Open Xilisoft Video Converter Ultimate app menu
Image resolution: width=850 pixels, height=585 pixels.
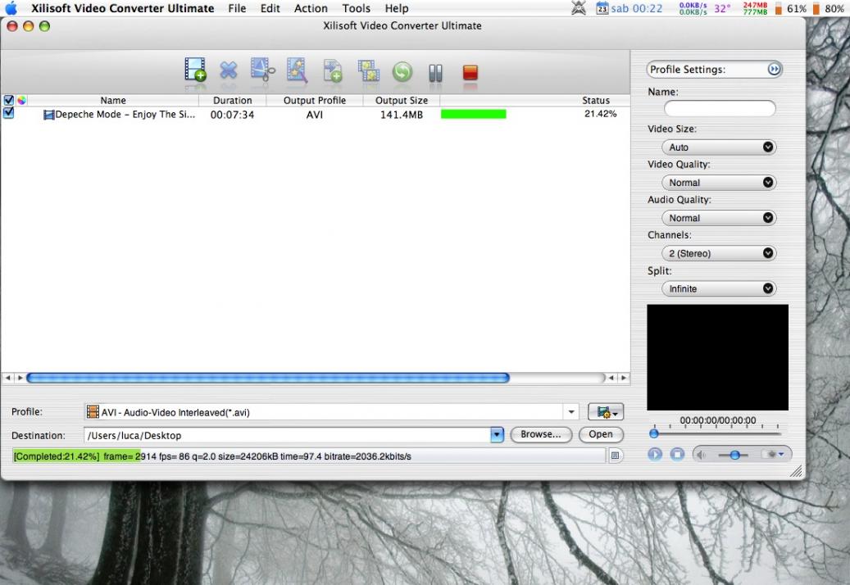122,8
